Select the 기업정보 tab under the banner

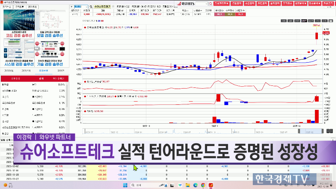[x=9, y=70]
